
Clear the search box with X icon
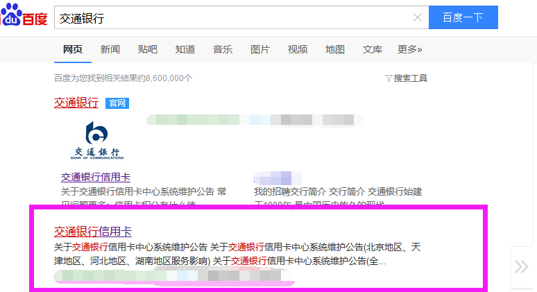(417, 17)
